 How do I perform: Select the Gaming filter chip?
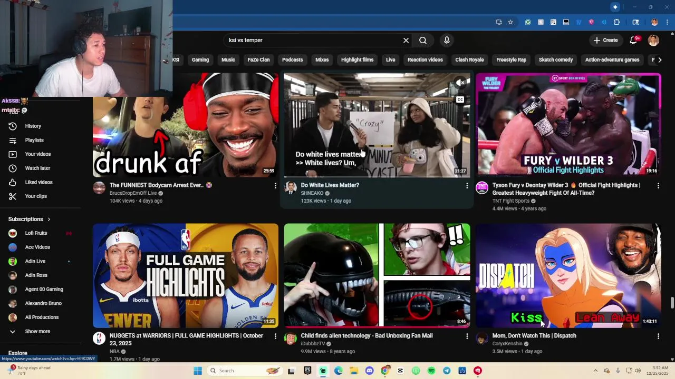[200, 60]
